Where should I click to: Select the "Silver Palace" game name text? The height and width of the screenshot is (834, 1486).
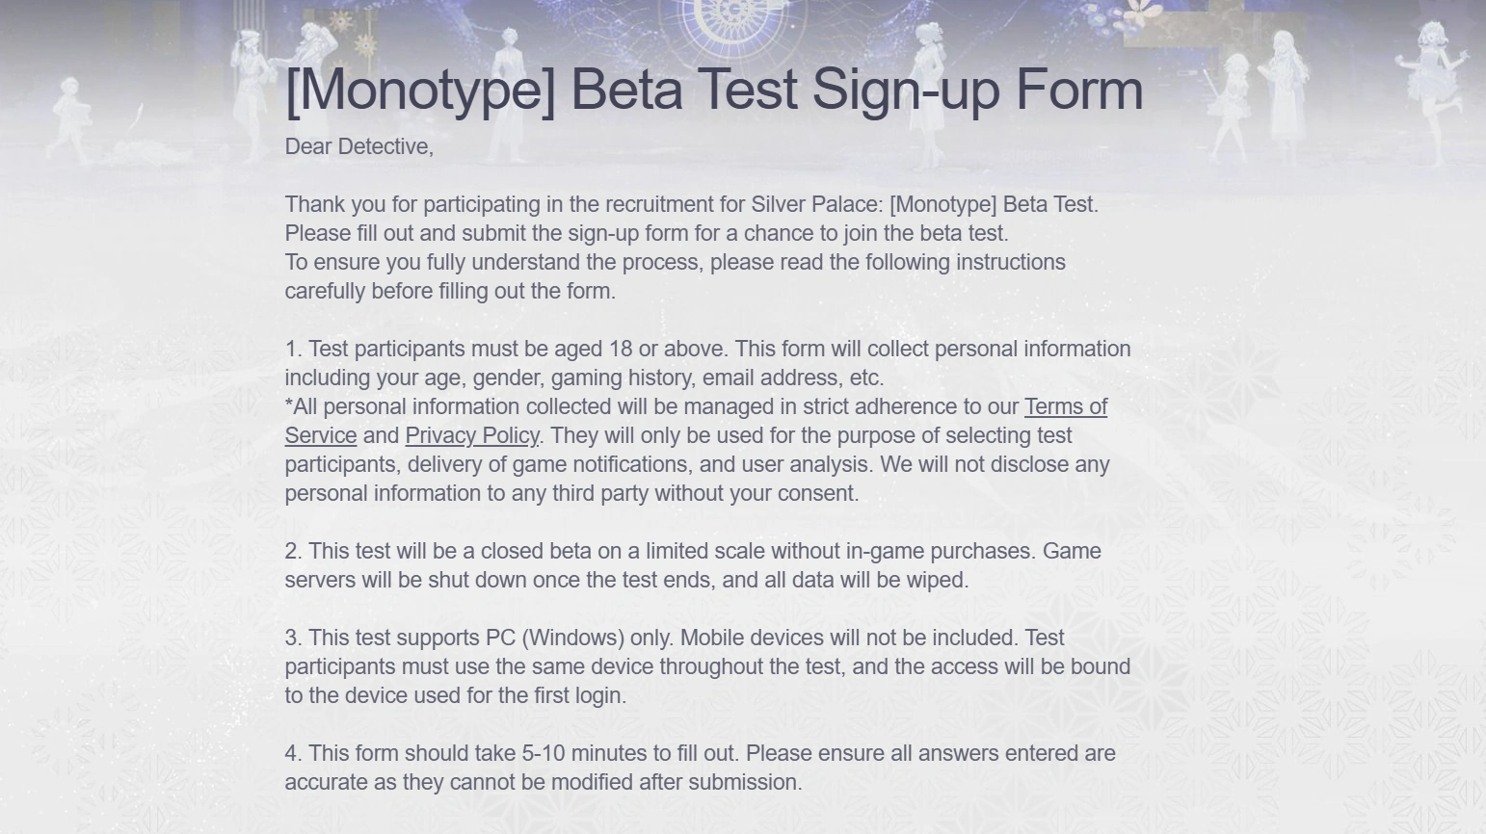tap(816, 205)
